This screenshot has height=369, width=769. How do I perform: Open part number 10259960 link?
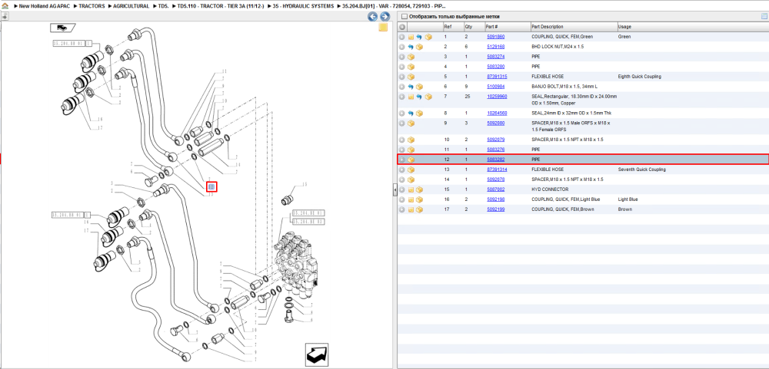[497, 97]
